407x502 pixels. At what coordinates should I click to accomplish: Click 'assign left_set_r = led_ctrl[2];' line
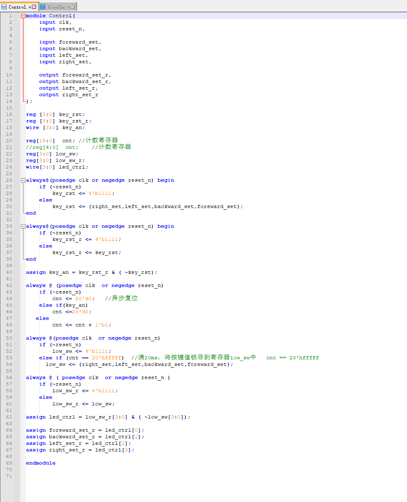tap(79, 443)
